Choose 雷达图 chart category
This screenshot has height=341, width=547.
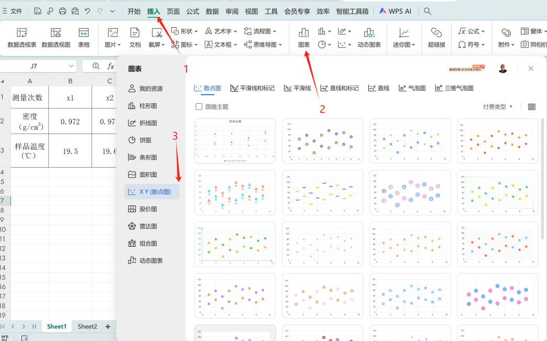point(148,226)
